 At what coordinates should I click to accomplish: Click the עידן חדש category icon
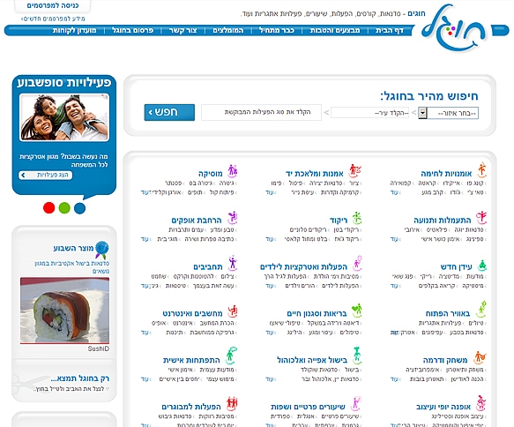pos(482,265)
